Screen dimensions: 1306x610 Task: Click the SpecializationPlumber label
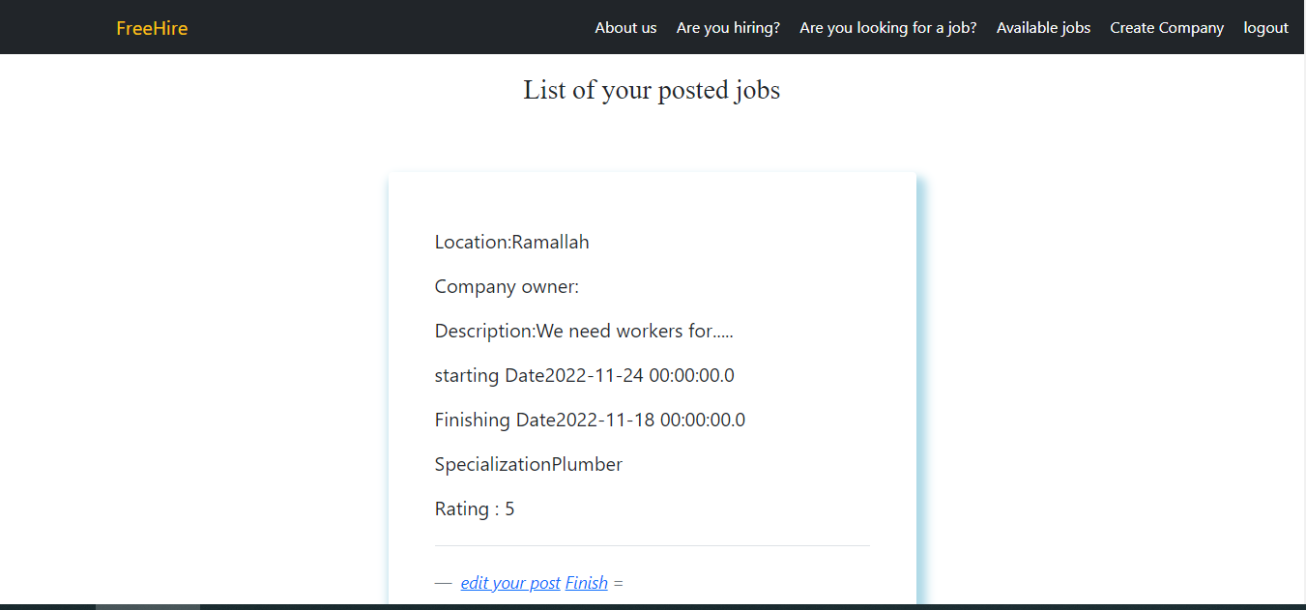[528, 464]
